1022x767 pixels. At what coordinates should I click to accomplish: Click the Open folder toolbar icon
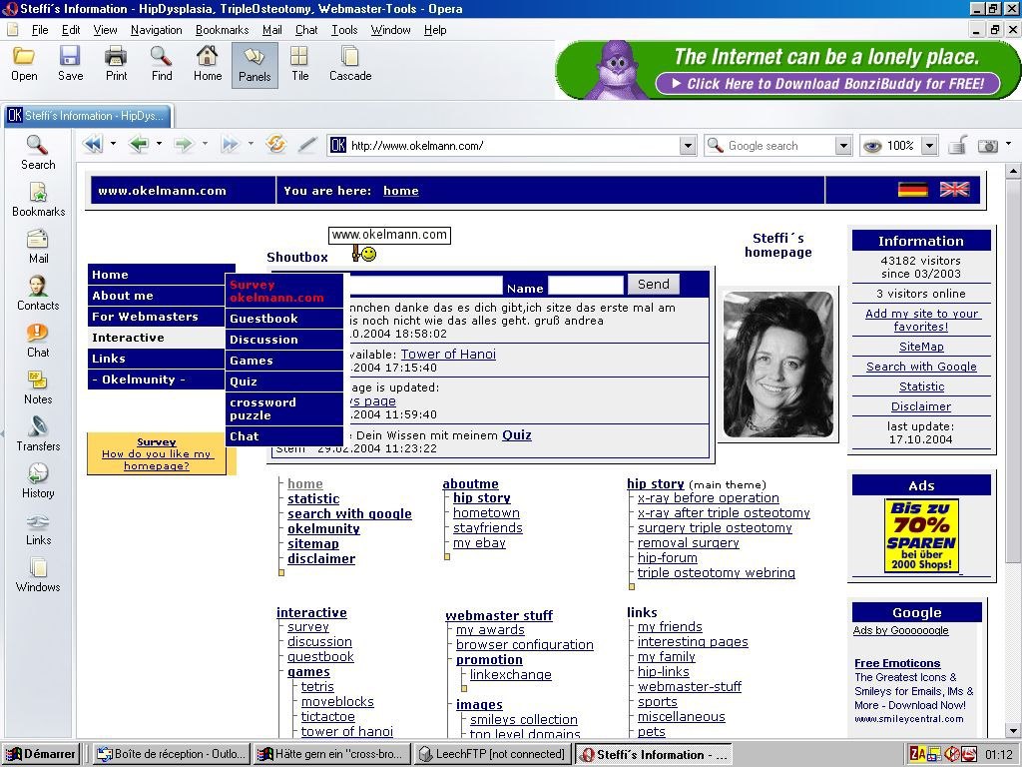[24, 64]
